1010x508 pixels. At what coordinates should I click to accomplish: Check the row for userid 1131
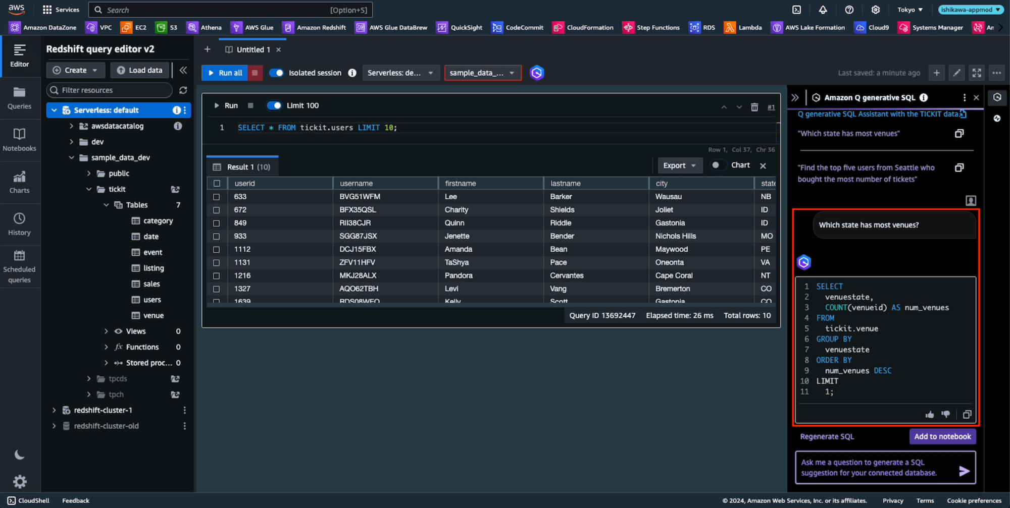(217, 262)
